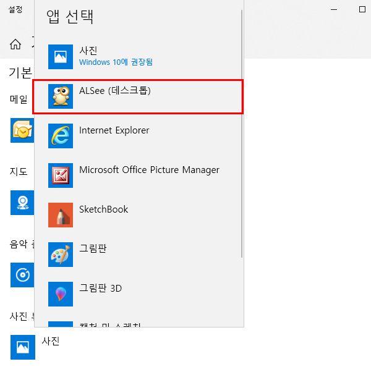Select Microsoft Office Picture Manager label

coord(149,170)
